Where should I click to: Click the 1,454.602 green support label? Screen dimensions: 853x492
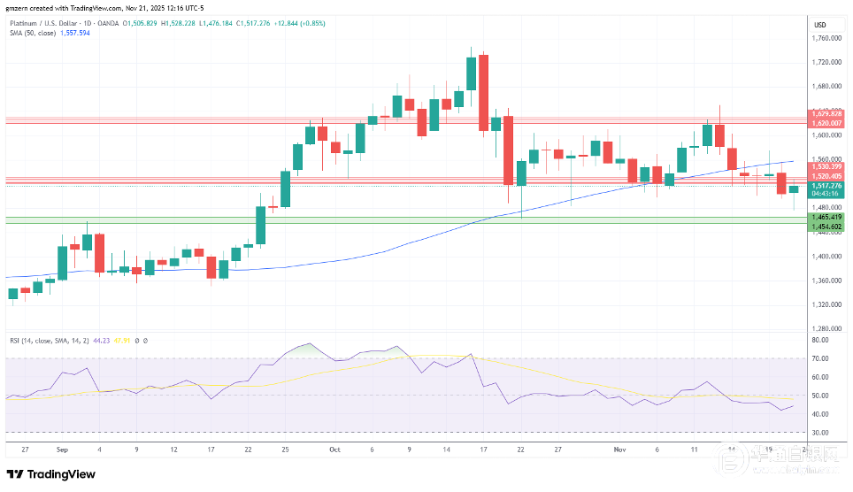click(x=825, y=227)
